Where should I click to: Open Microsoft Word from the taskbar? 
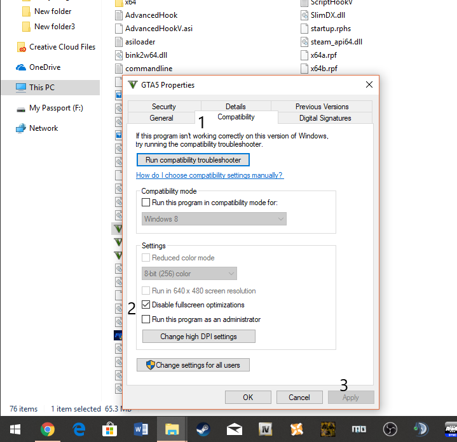point(141,429)
